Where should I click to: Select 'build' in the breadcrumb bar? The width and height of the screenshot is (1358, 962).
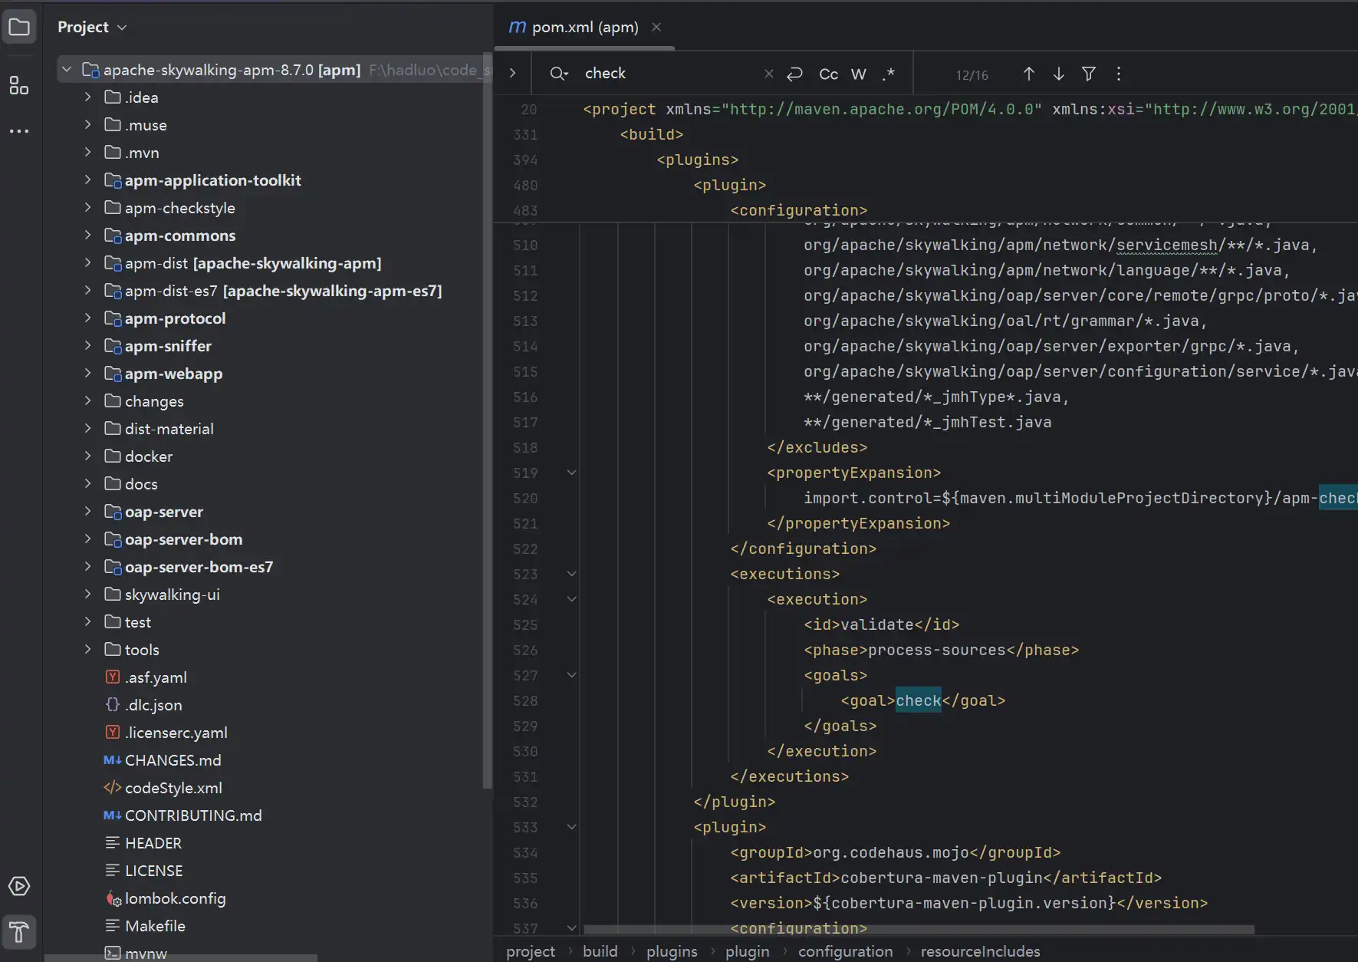coord(600,951)
